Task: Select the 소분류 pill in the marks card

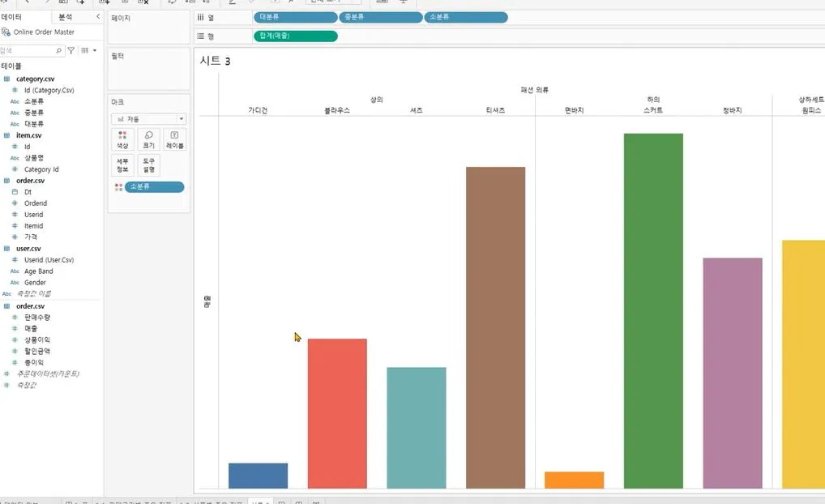Action: point(154,186)
